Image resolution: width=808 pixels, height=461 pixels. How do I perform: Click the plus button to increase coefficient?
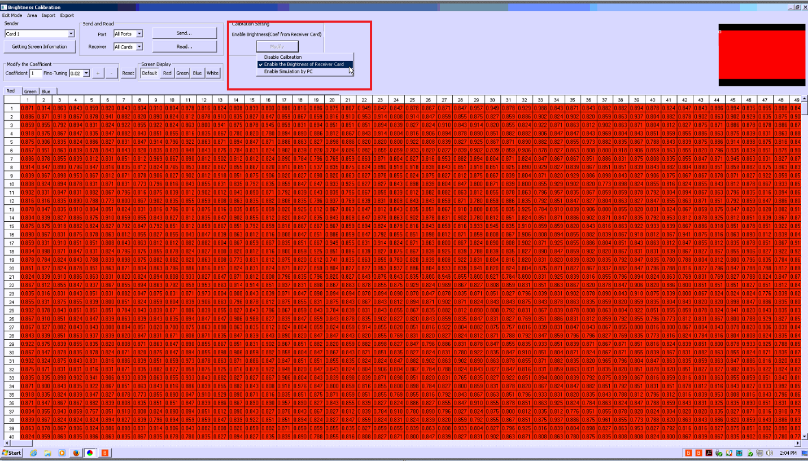(97, 73)
